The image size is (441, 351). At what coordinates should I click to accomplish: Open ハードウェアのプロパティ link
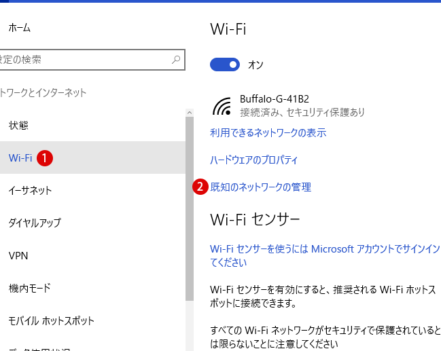tap(253, 160)
